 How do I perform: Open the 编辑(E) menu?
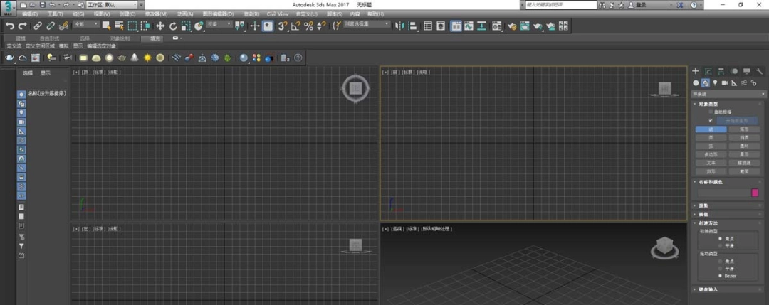[x=30, y=14]
